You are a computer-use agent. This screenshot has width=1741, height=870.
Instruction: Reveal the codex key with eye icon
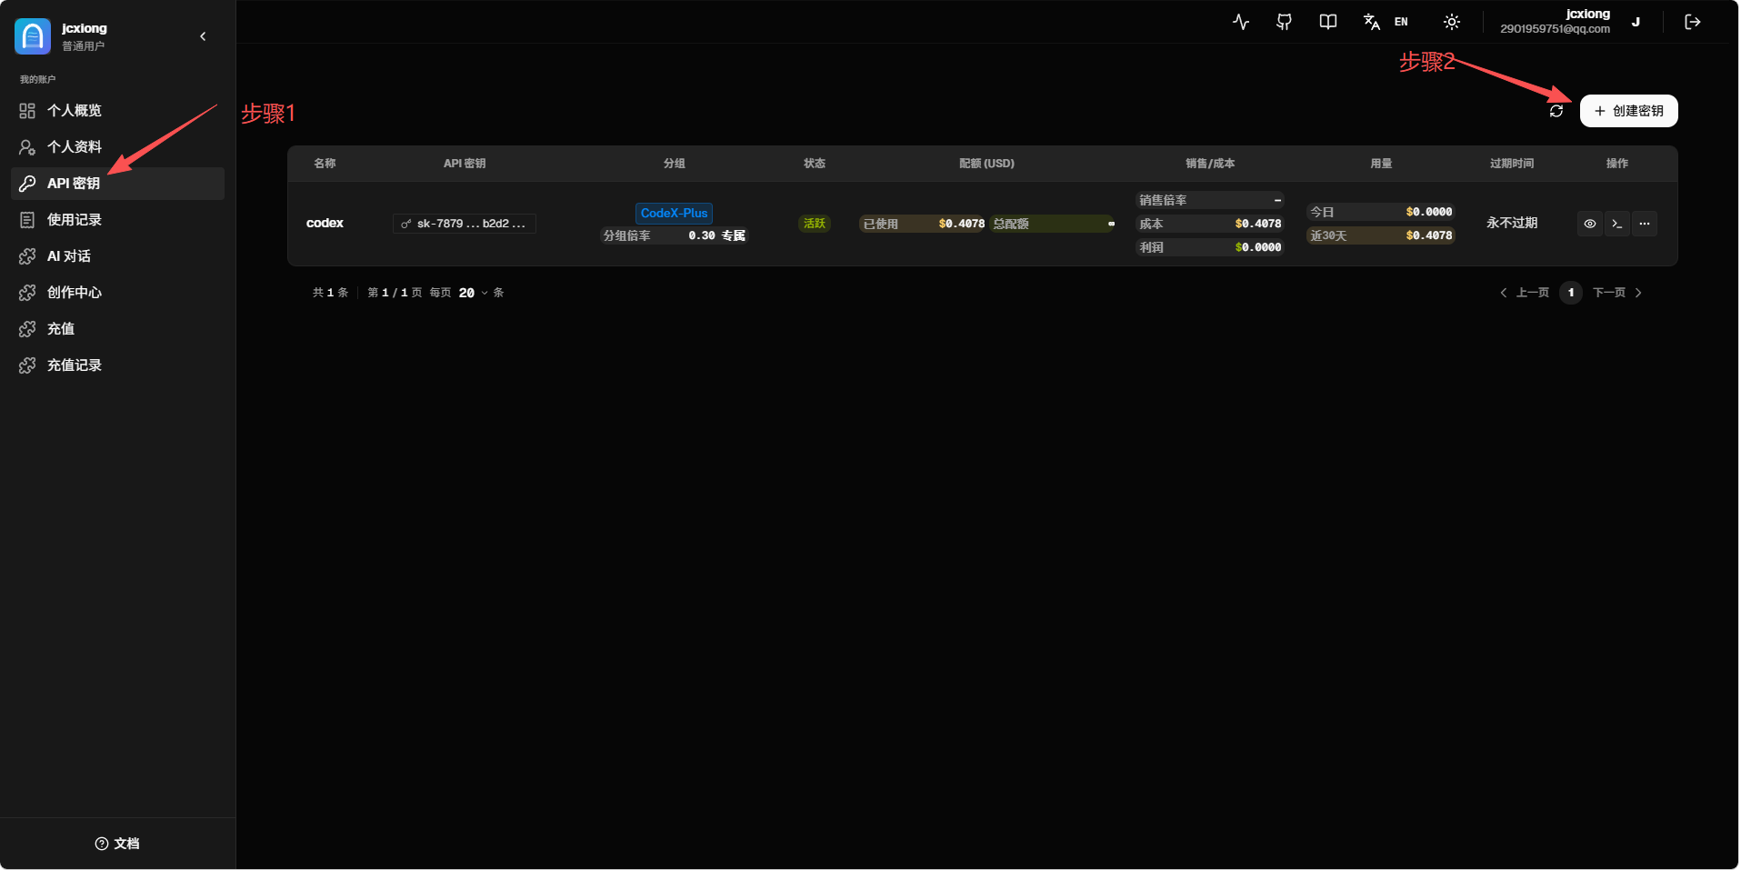click(x=1590, y=224)
